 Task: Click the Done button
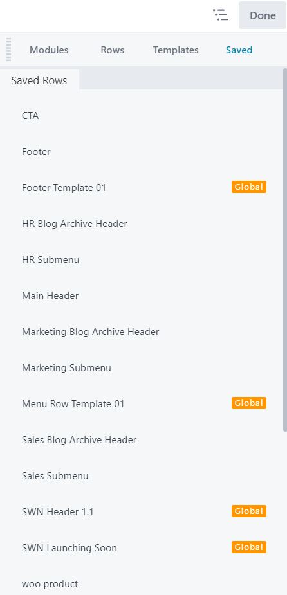pos(263,15)
